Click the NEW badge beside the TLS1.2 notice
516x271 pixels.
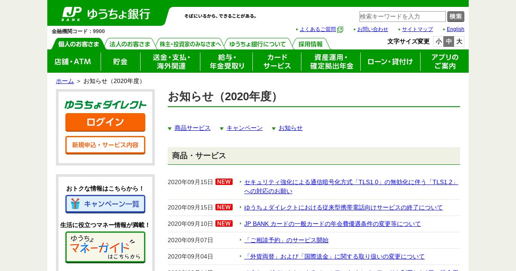tap(224, 182)
